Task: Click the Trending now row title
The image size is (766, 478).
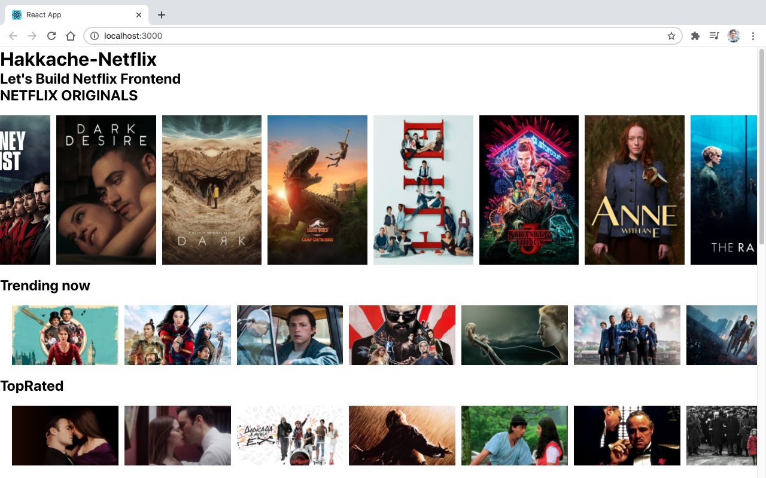Action: coord(45,286)
